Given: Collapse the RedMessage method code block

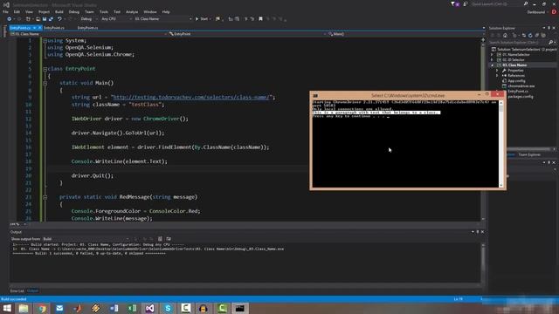Looking at the screenshot, I should point(45,197).
